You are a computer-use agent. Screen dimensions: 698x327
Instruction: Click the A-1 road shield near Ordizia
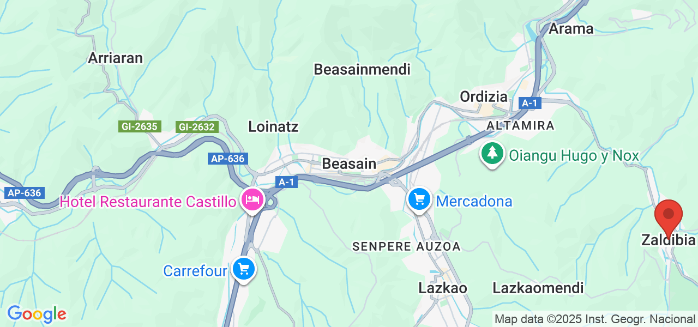click(530, 103)
